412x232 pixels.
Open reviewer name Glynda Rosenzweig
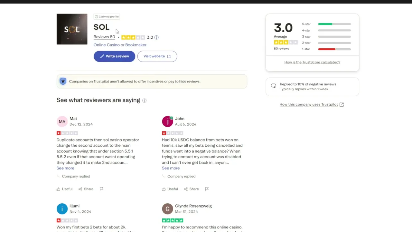(x=193, y=206)
